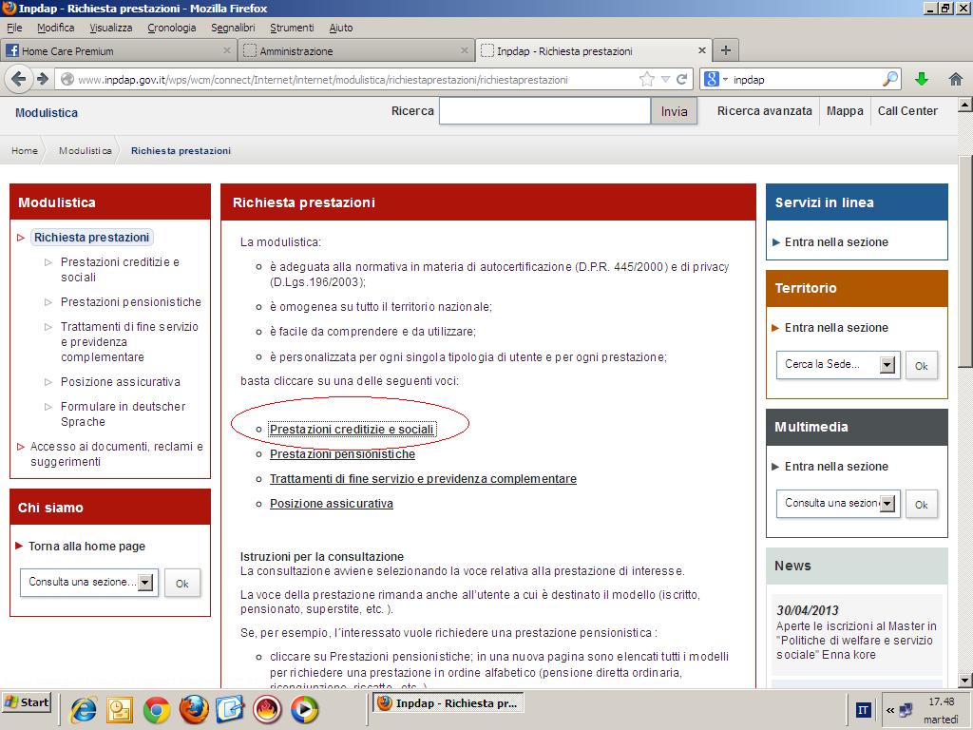
Task: Open the downloads green arrow icon
Action: [922, 79]
